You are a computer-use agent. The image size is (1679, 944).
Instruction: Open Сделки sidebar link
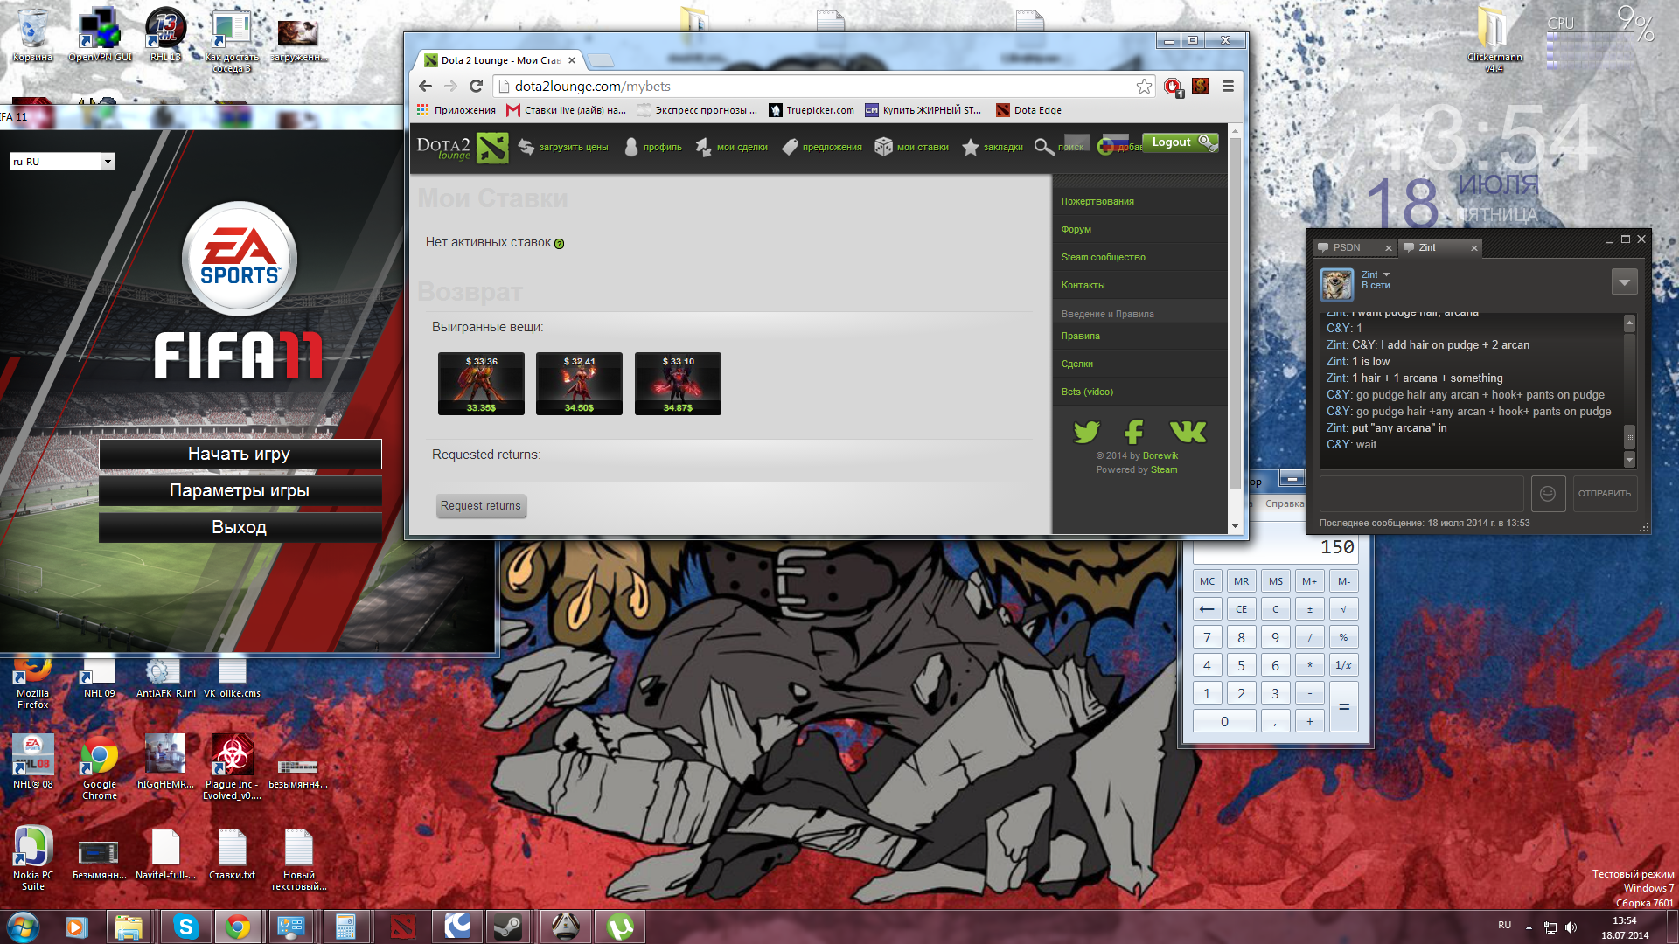pyautogui.click(x=1077, y=364)
